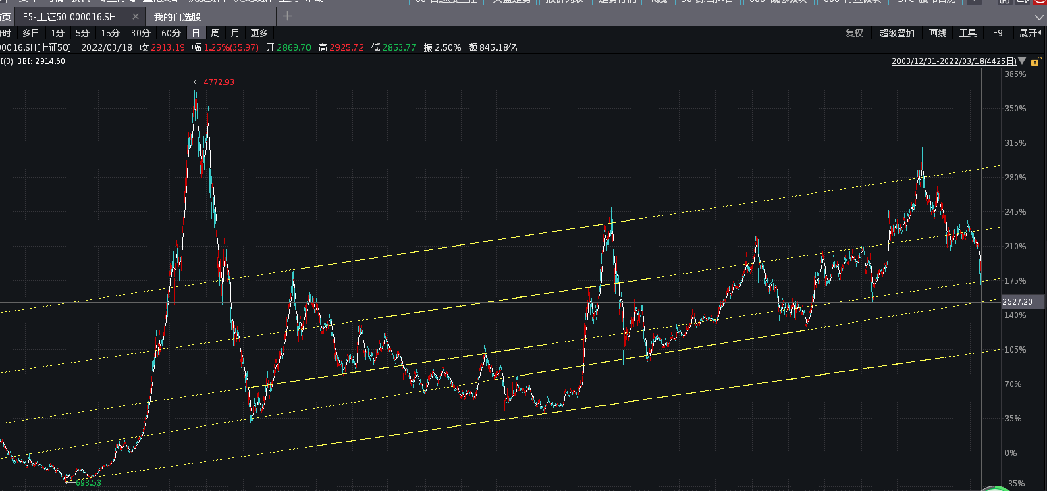This screenshot has width=1047, height=491.
Task: Click the 2527.20 price marker on axis
Action: click(1017, 302)
